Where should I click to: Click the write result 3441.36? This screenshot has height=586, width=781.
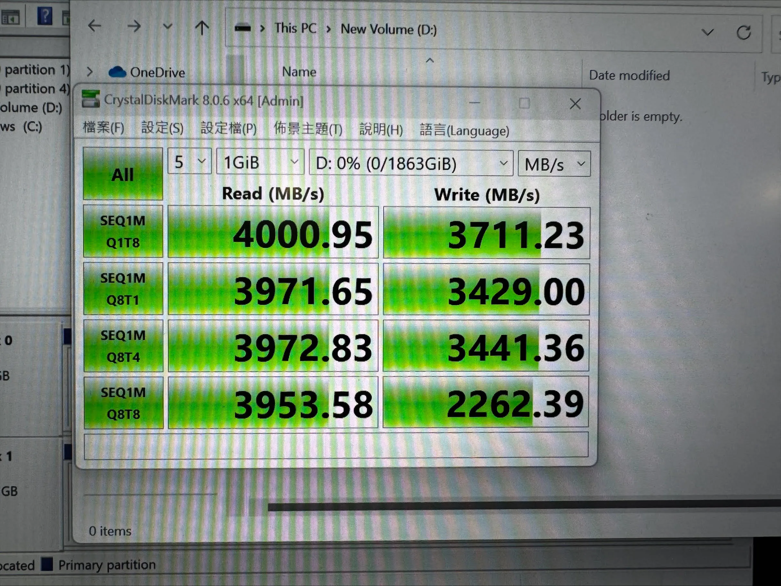point(486,346)
